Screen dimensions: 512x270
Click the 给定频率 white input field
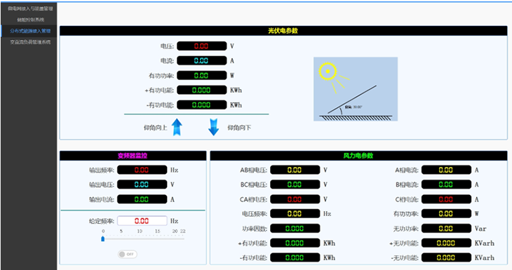coord(142,221)
